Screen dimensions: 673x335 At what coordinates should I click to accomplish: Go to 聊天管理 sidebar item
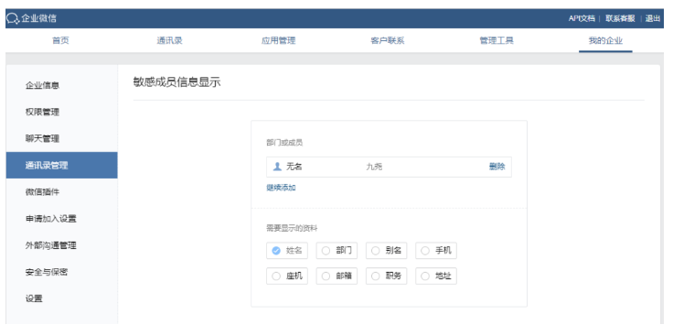[x=62, y=139]
